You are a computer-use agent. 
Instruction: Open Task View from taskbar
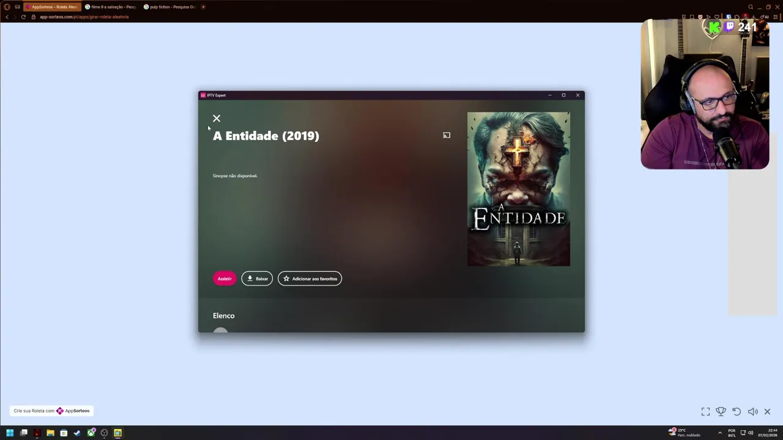[x=23, y=433]
